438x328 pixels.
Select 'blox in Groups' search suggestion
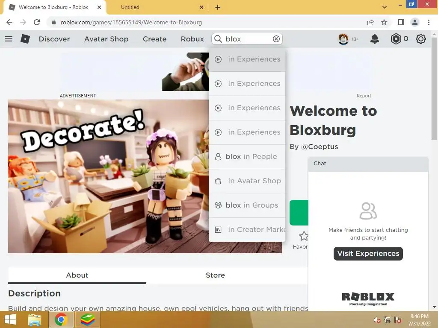click(247, 205)
